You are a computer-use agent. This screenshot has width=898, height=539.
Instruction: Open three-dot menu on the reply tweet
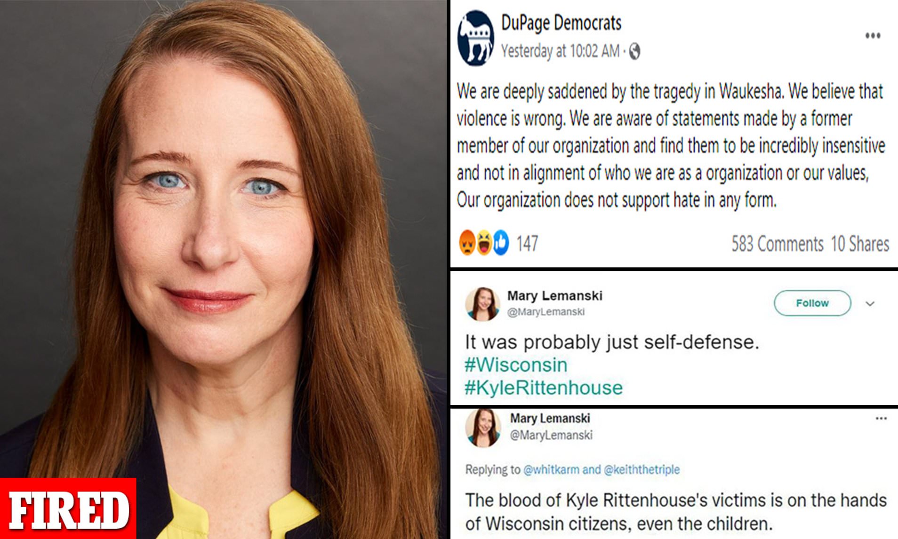881,418
